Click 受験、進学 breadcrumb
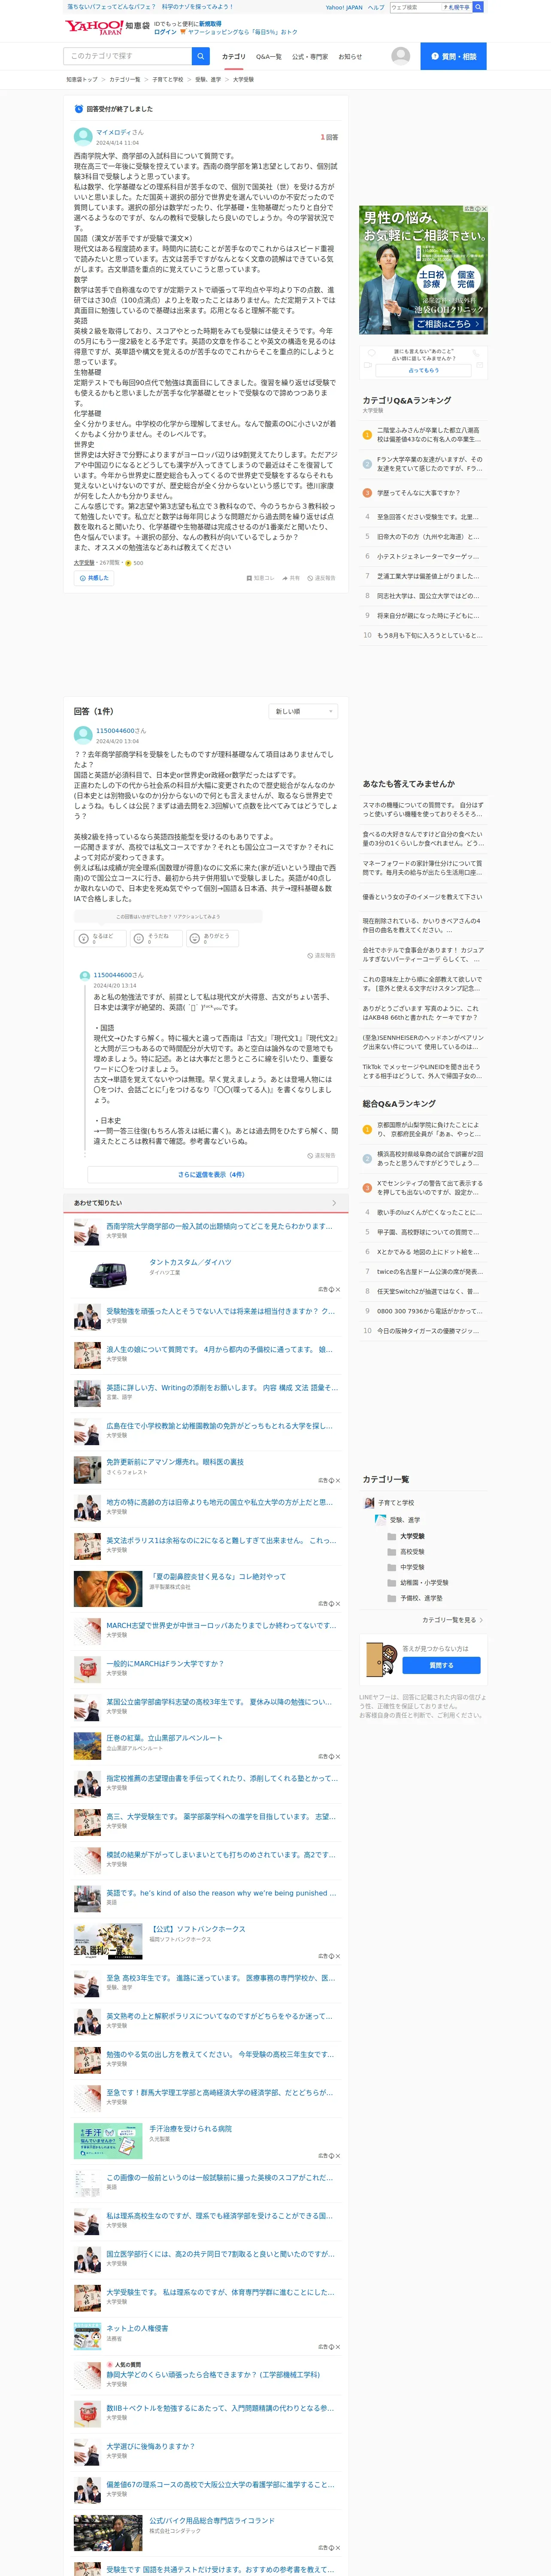 tap(208, 79)
